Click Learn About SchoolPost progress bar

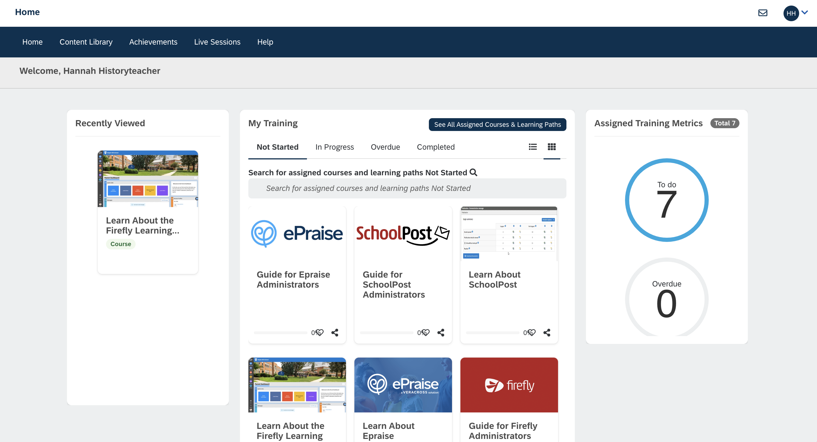492,333
